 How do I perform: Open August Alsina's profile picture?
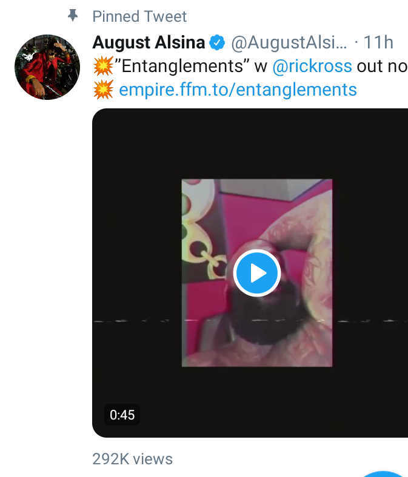pyautogui.click(x=47, y=67)
